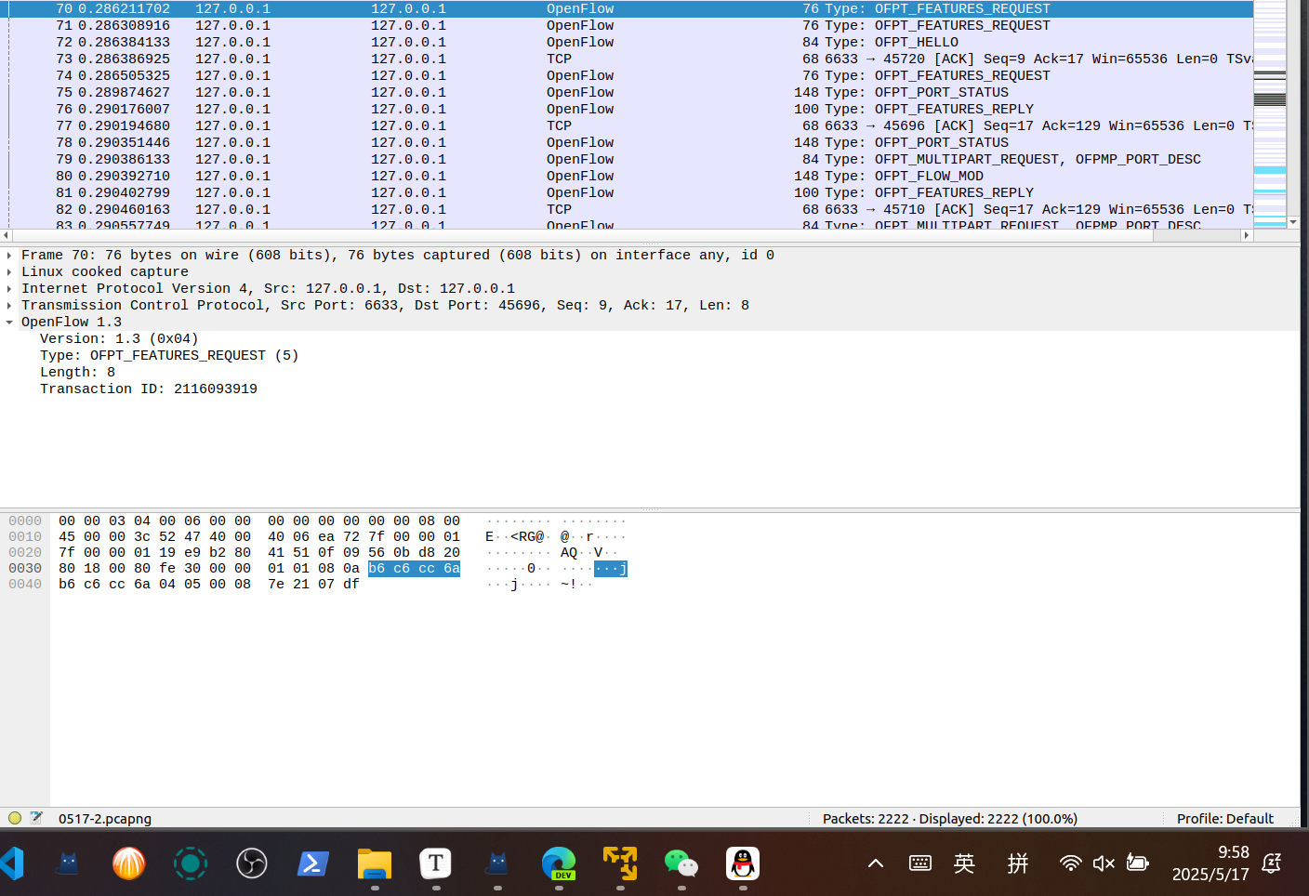Click the expert information yellow circle icon

pos(14,818)
